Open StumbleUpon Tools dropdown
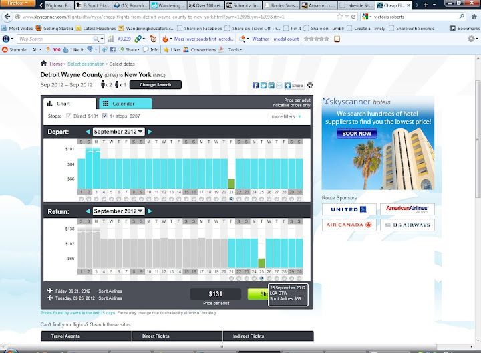 235,49
